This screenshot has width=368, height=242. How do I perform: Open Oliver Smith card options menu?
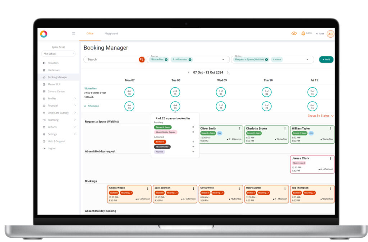click(239, 129)
